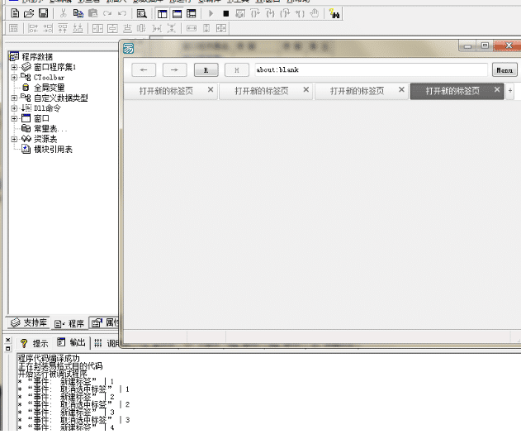Click the Menu button in browser window
521x439 pixels.
pyautogui.click(x=504, y=70)
